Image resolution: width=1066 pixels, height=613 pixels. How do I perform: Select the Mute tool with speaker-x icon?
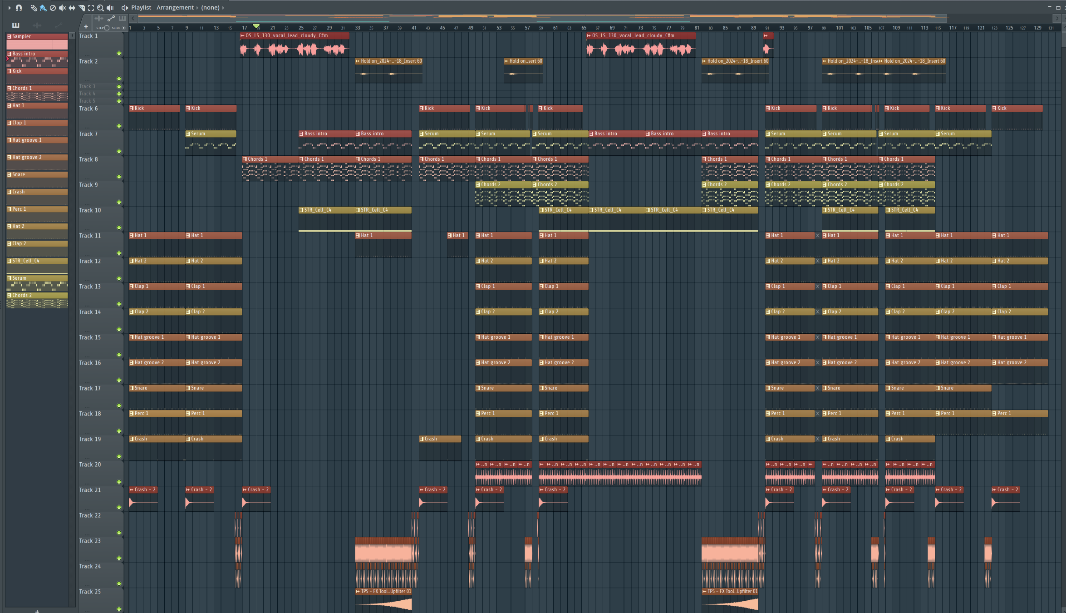pos(62,8)
